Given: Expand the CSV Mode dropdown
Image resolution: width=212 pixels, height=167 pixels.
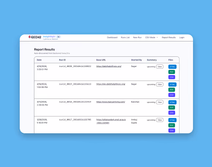Looking at the screenshot, I should [x=151, y=37].
